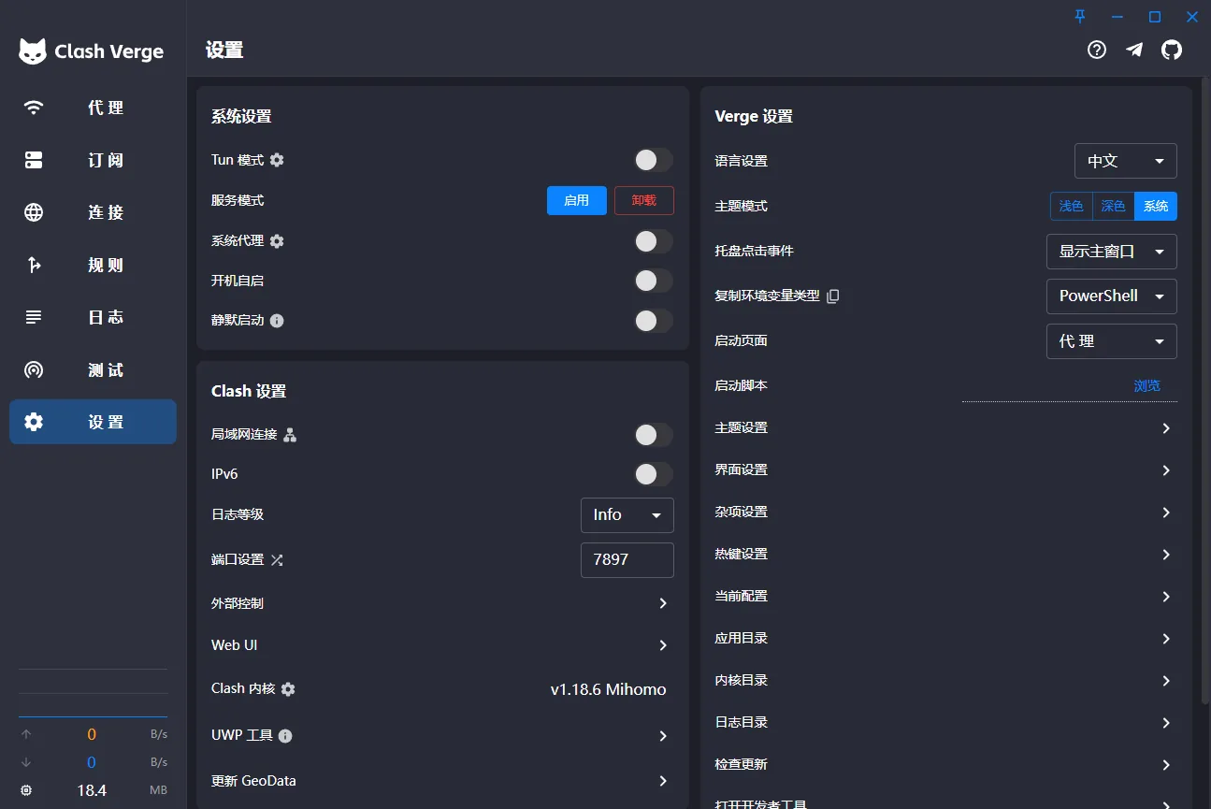The image size is (1211, 809).
Task: Expand 界面设置 row
Action: [945, 470]
